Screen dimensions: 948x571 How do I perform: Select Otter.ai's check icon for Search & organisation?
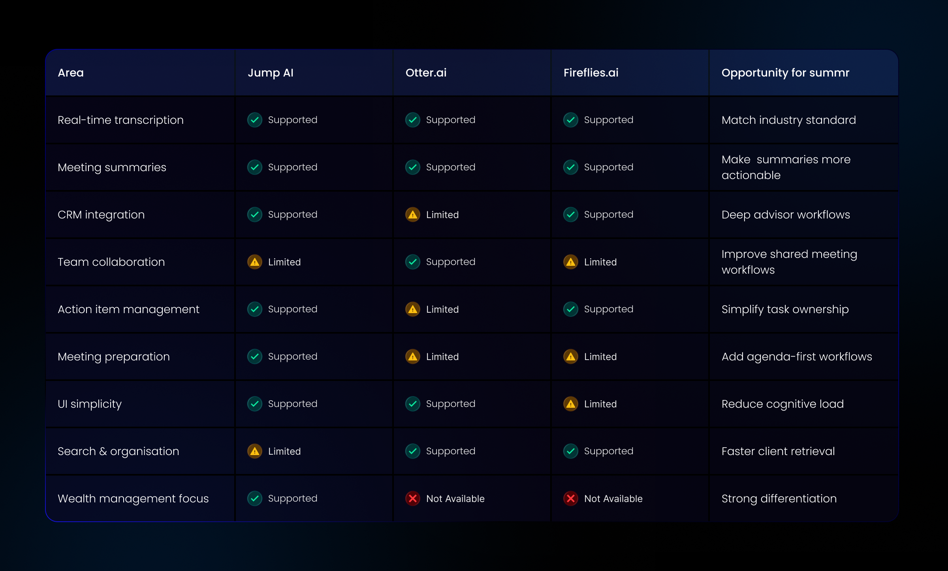[413, 451]
